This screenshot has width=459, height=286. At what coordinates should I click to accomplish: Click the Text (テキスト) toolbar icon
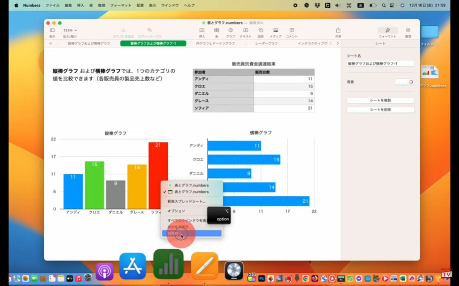[246, 30]
